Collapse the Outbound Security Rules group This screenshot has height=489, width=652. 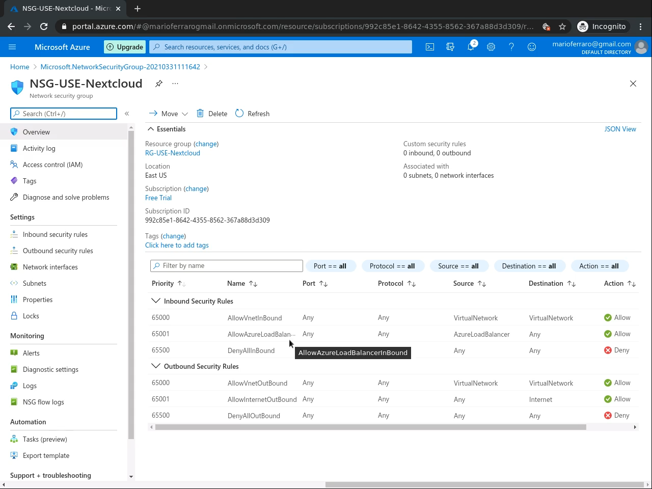(155, 366)
